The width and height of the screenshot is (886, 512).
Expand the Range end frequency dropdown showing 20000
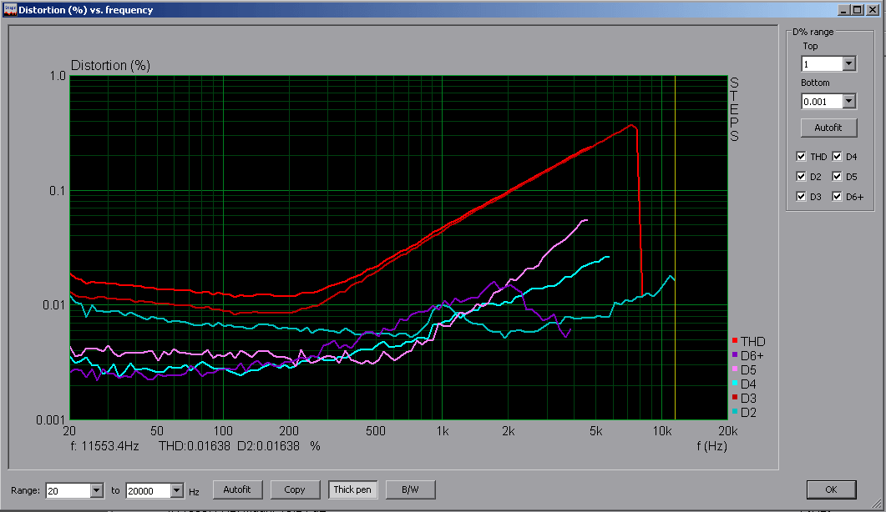click(x=177, y=491)
